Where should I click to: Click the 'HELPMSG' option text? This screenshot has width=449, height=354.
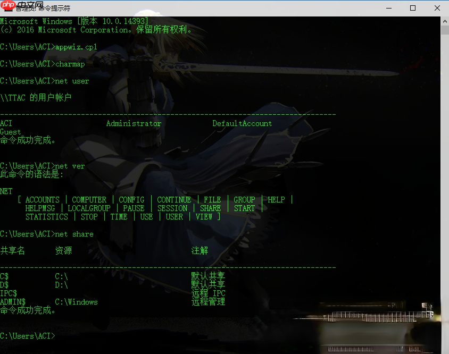pos(40,208)
